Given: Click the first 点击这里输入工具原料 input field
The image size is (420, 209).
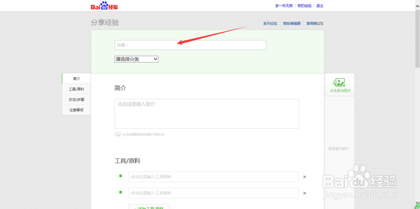Looking at the screenshot, I should pos(213,177).
